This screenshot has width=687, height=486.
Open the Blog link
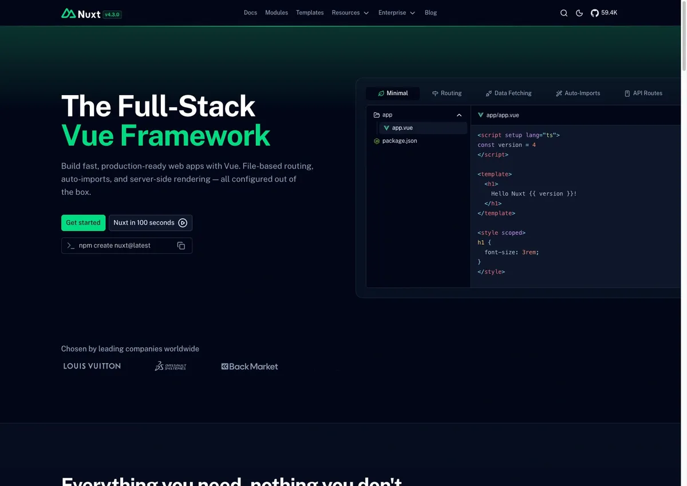pyautogui.click(x=431, y=13)
